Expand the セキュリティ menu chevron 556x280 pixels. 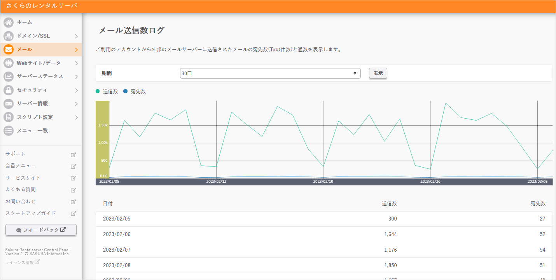[77, 90]
